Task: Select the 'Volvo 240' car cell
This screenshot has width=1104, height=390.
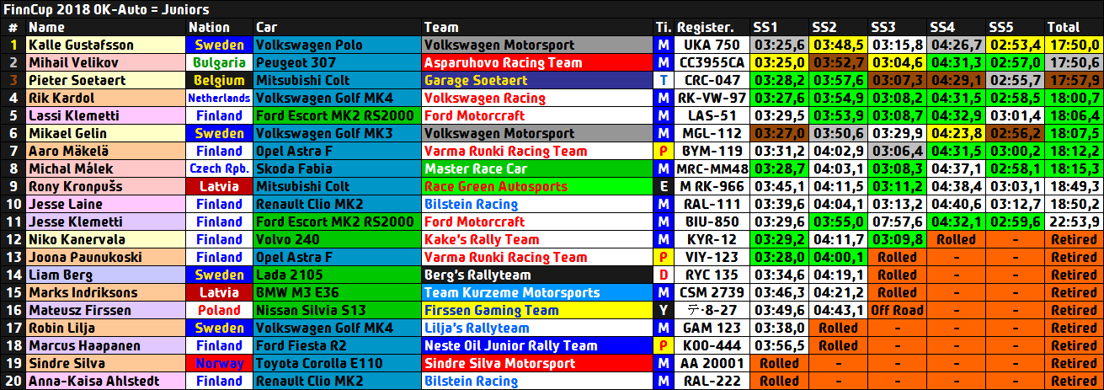Action: pyautogui.click(x=336, y=239)
